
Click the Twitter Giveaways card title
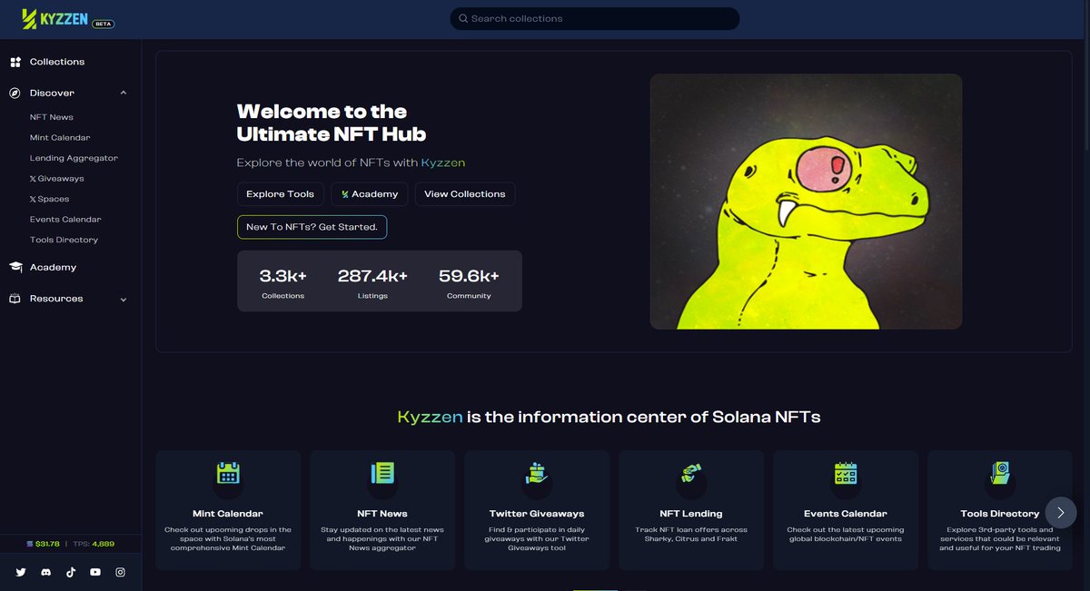pyautogui.click(x=537, y=514)
